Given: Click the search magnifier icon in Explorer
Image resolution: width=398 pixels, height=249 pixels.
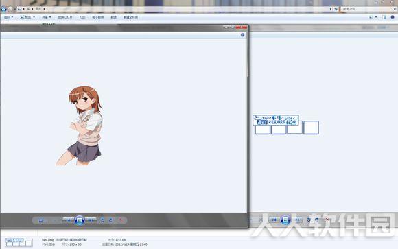Looking at the screenshot, I should [x=395, y=9].
